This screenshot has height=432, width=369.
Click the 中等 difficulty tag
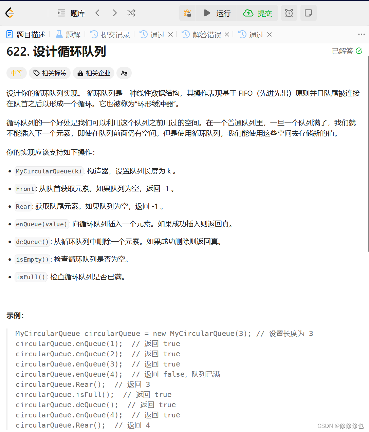tap(17, 73)
